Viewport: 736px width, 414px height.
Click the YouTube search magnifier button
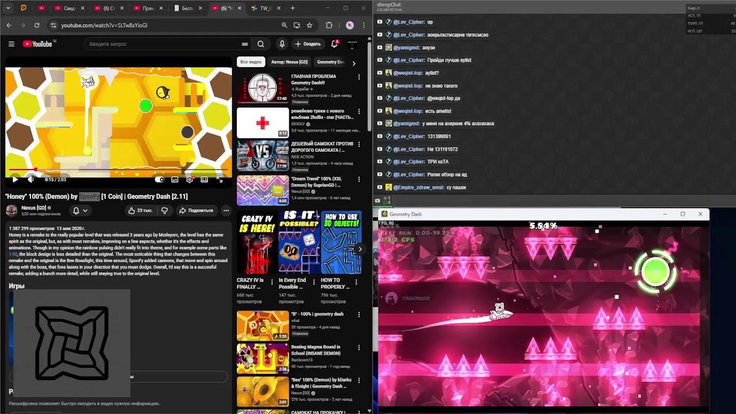(260, 44)
